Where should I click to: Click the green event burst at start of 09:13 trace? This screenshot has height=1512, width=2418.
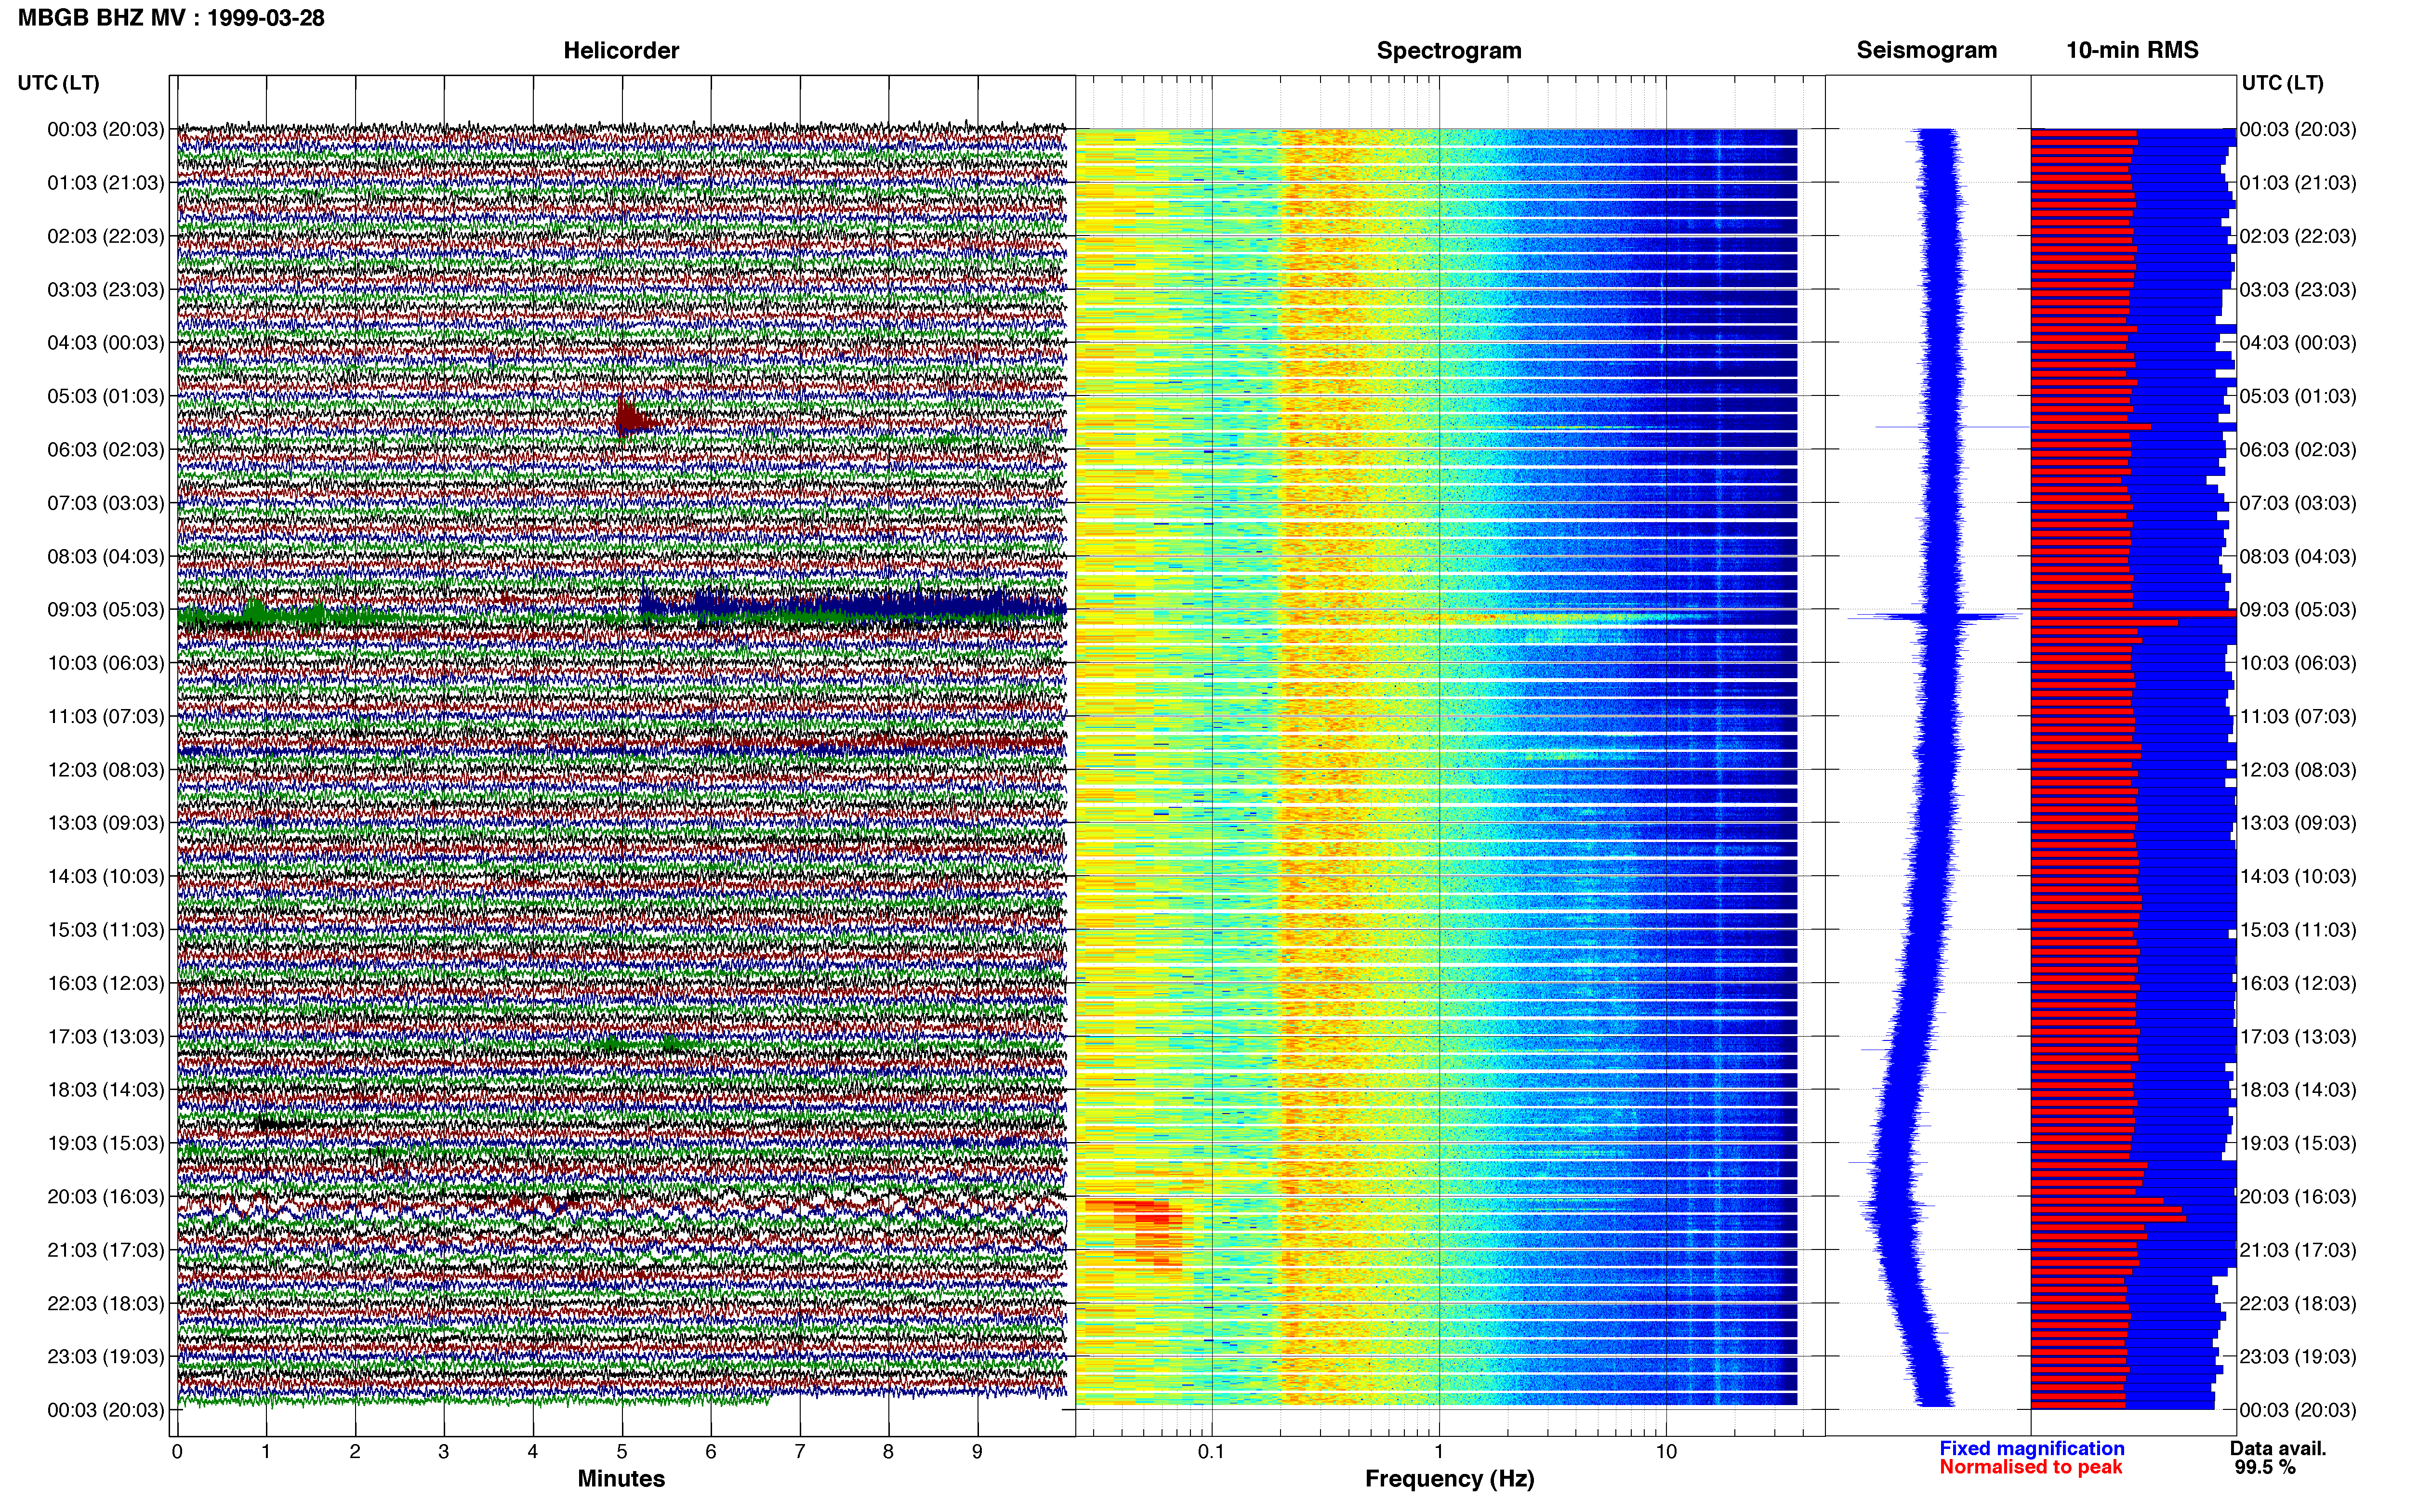coord(255,612)
